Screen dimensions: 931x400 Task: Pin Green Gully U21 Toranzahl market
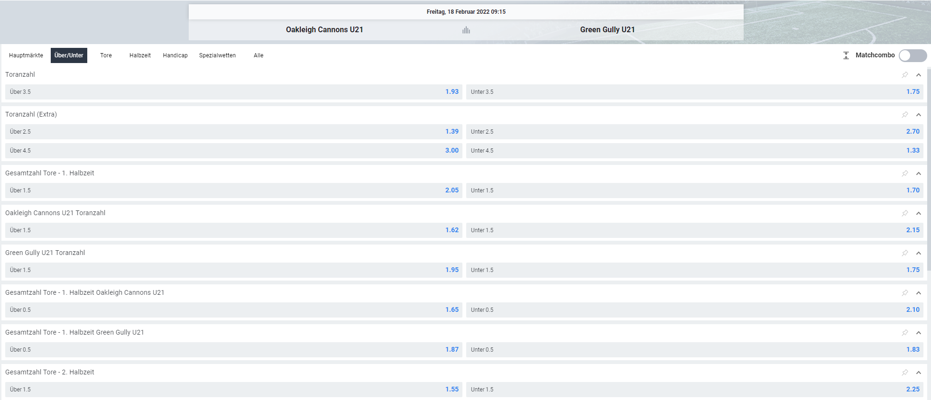(x=905, y=253)
